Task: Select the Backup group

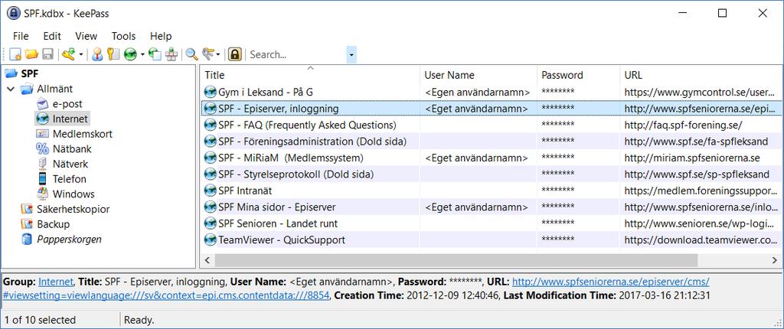Action: click(53, 224)
